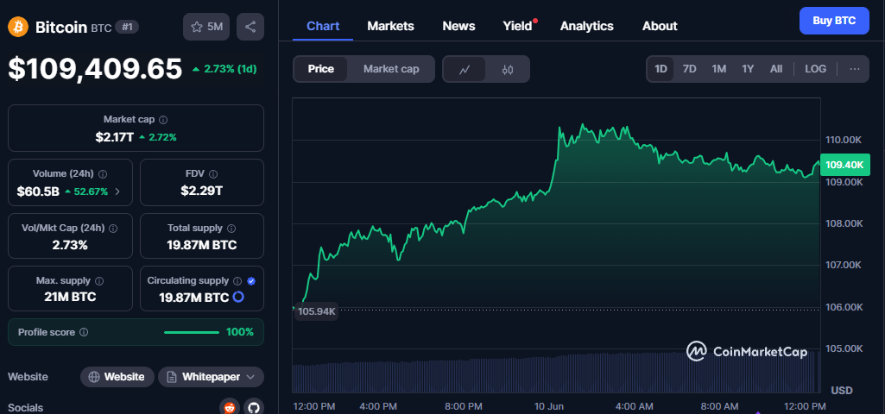Click the $60.5B volume value
Screen dimensions: 885x414
coord(38,191)
